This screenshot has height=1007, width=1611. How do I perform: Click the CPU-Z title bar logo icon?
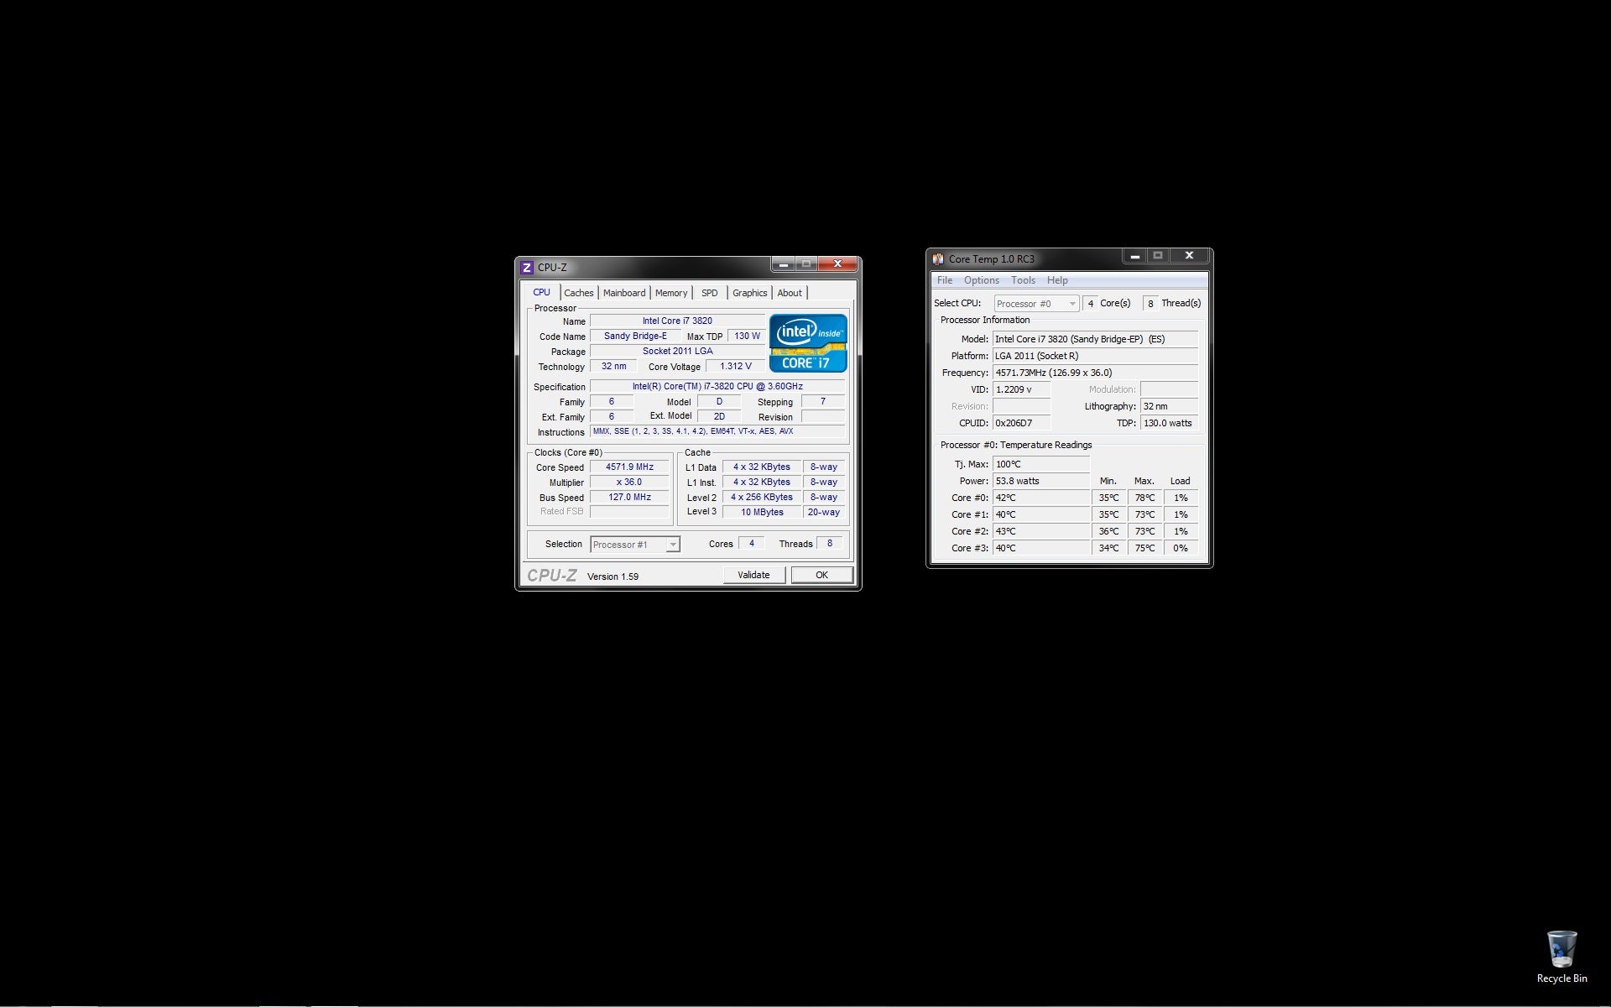[527, 268]
